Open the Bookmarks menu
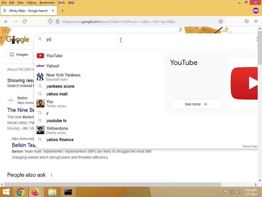The width and height of the screenshot is (262, 197). pyautogui.click(x=47, y=3)
